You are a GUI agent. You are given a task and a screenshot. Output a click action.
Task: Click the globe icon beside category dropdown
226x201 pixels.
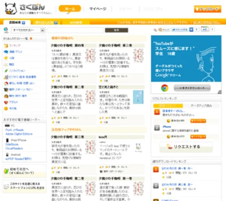pyautogui.click(x=5, y=30)
